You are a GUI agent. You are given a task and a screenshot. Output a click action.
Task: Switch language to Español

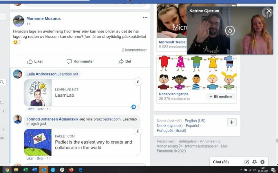pyautogui.click(x=192, y=126)
